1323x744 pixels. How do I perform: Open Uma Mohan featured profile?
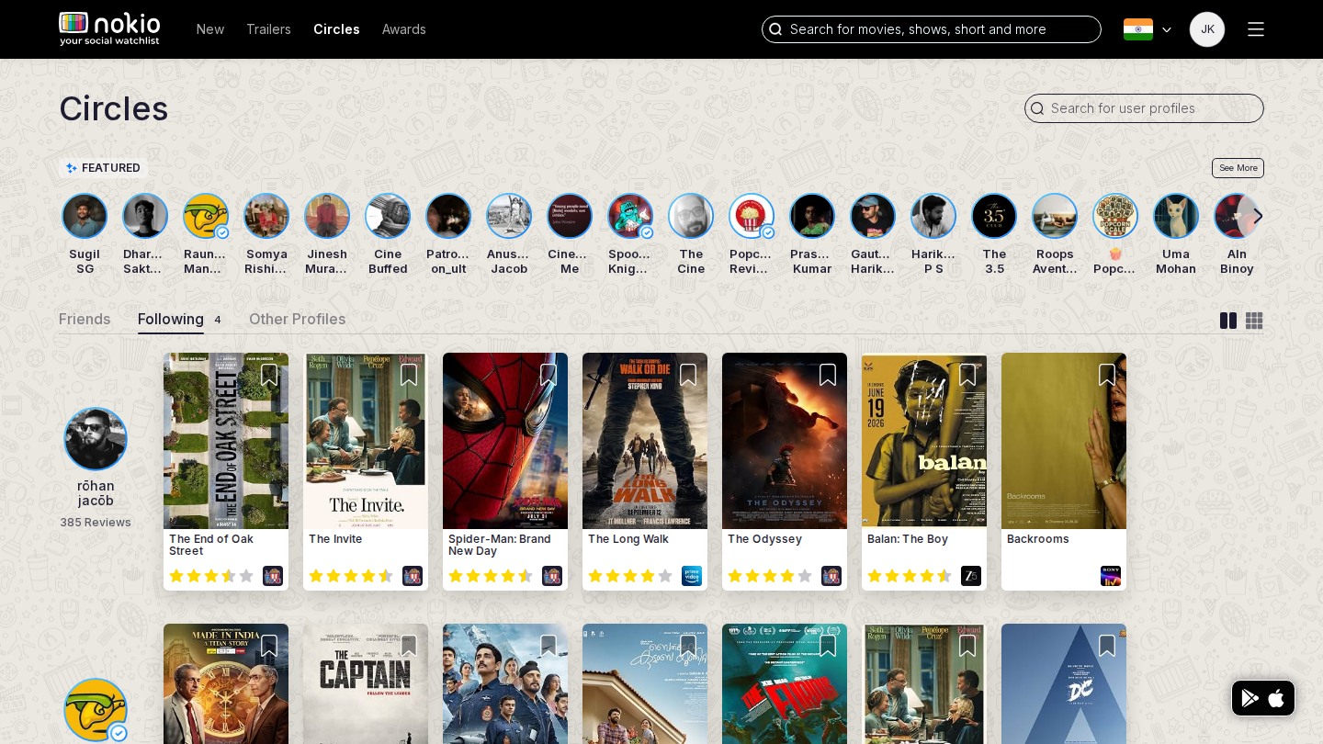coord(1176,234)
